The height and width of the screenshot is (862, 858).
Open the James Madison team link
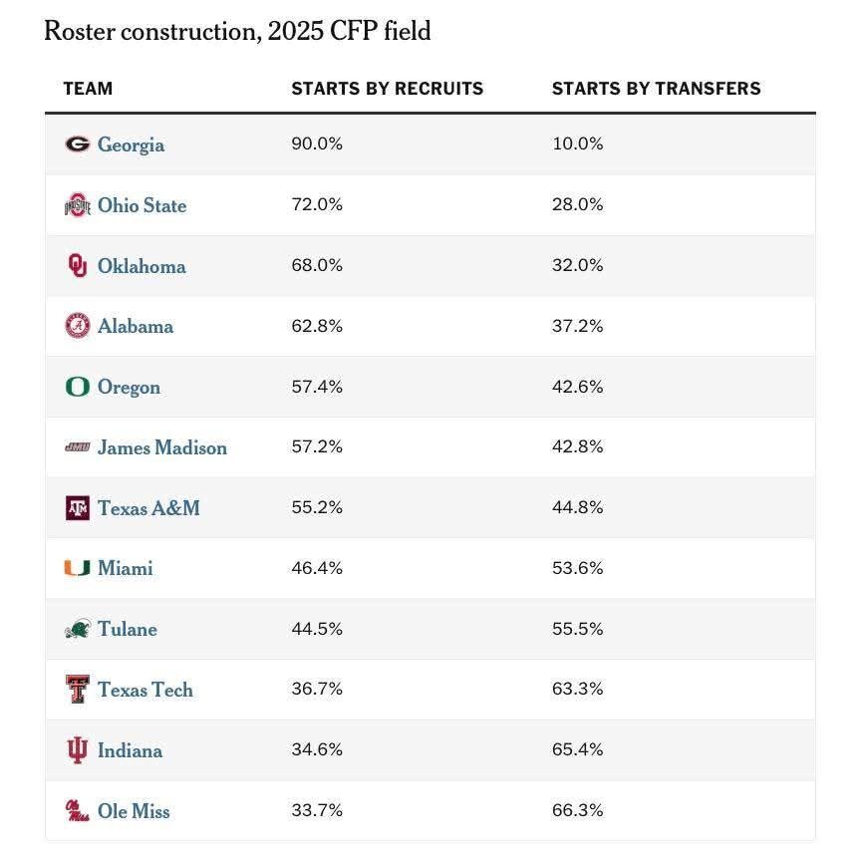(x=162, y=447)
